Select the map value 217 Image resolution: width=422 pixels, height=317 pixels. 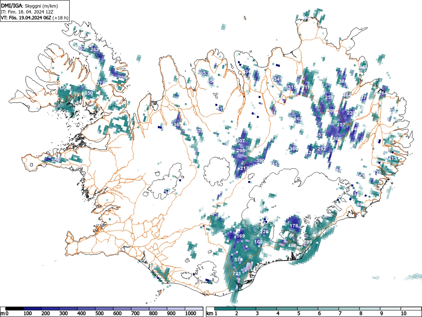click(244, 168)
